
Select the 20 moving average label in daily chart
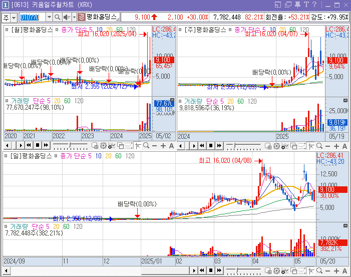pos(108,156)
